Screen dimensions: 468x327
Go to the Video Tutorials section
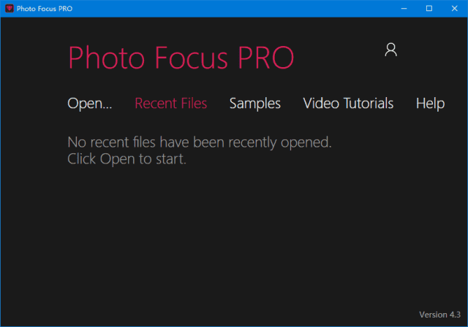click(348, 104)
